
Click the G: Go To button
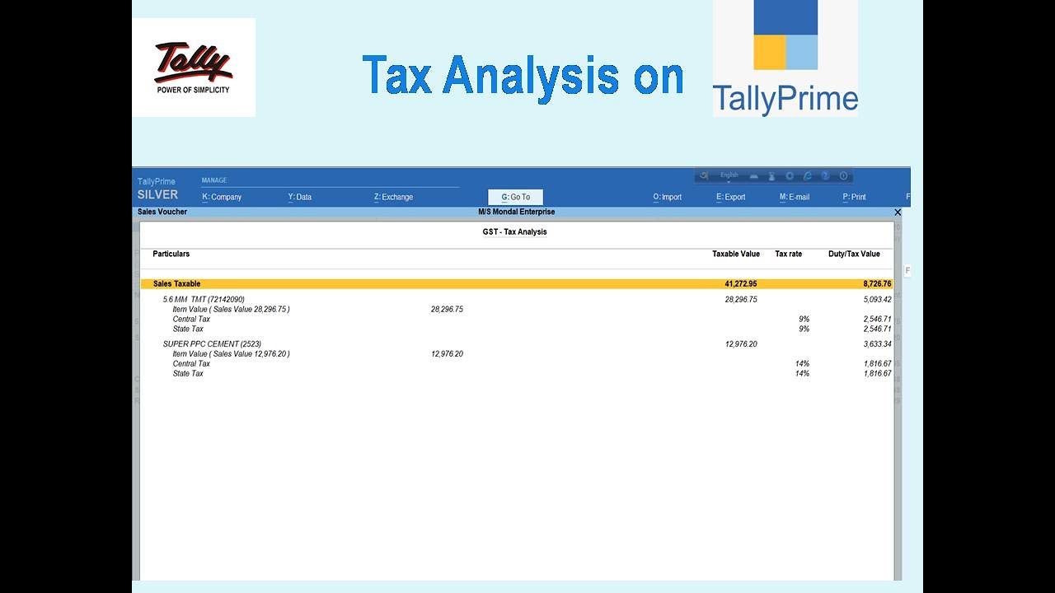515,197
